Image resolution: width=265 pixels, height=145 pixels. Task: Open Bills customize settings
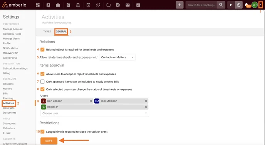tap(5, 94)
